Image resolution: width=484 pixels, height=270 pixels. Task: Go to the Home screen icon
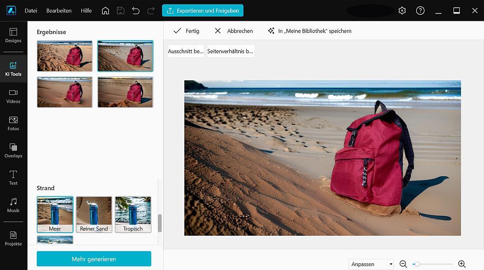coord(105,11)
